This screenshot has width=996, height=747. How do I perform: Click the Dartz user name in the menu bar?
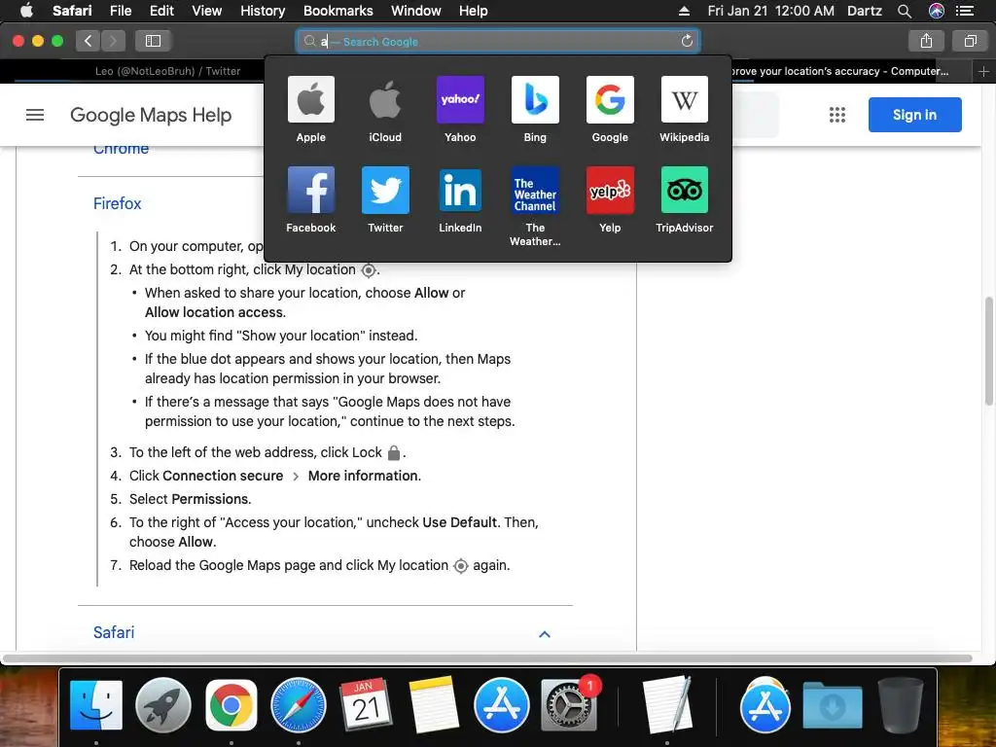(x=864, y=11)
